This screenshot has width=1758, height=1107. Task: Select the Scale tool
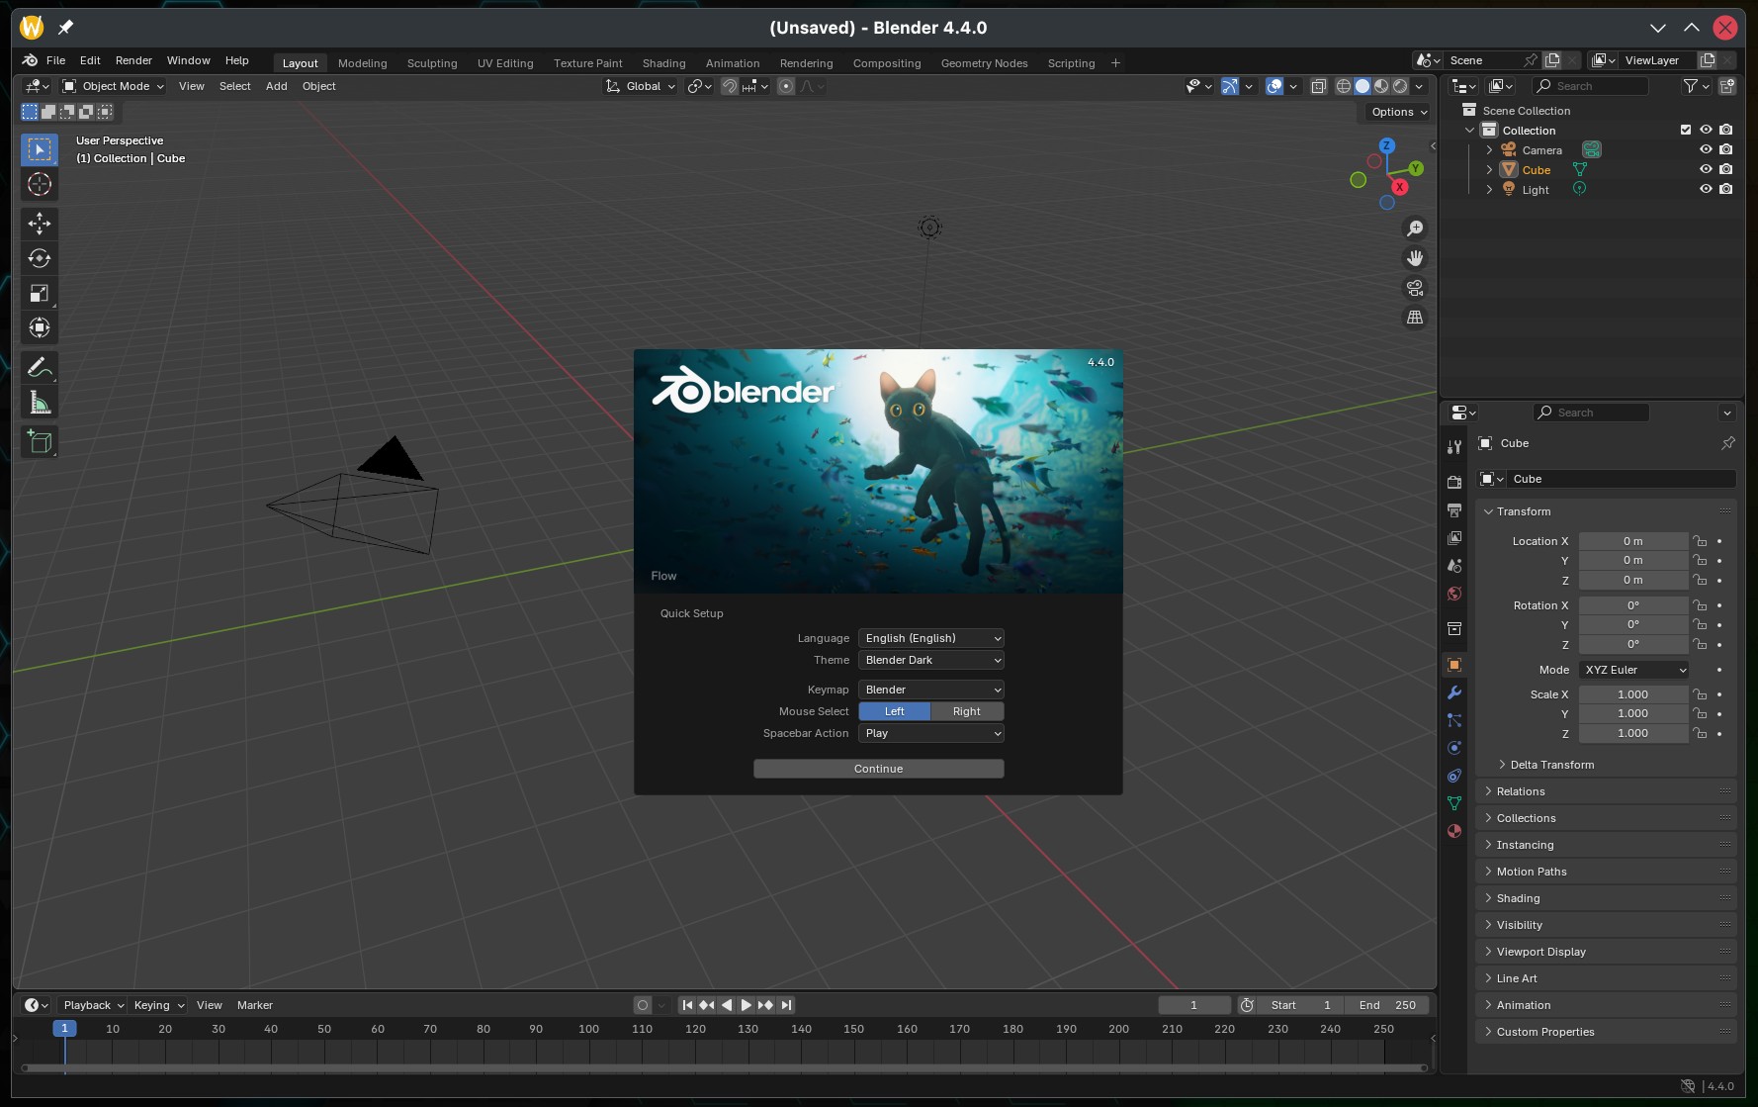40,293
